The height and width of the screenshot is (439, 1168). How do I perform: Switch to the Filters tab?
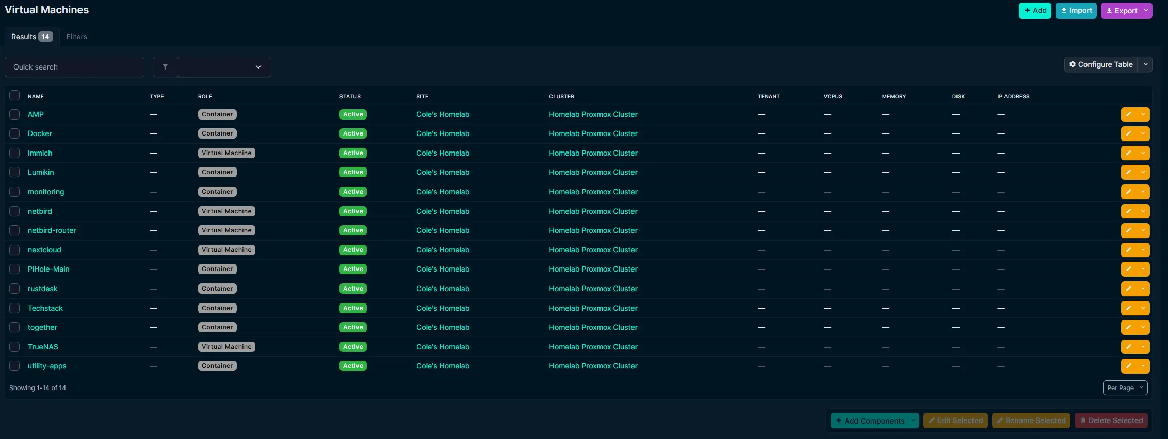(76, 37)
